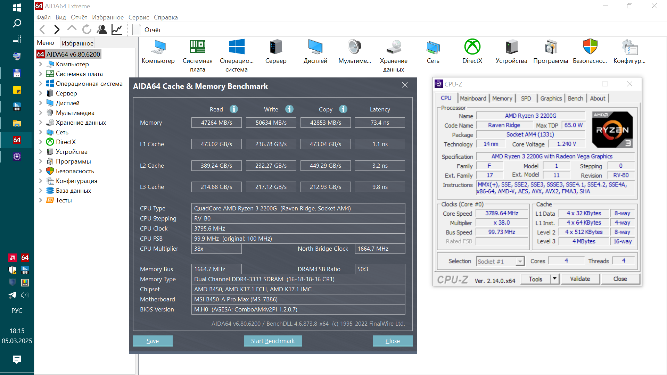Expand the Компьютер tree node
667x375 pixels.
click(41, 64)
